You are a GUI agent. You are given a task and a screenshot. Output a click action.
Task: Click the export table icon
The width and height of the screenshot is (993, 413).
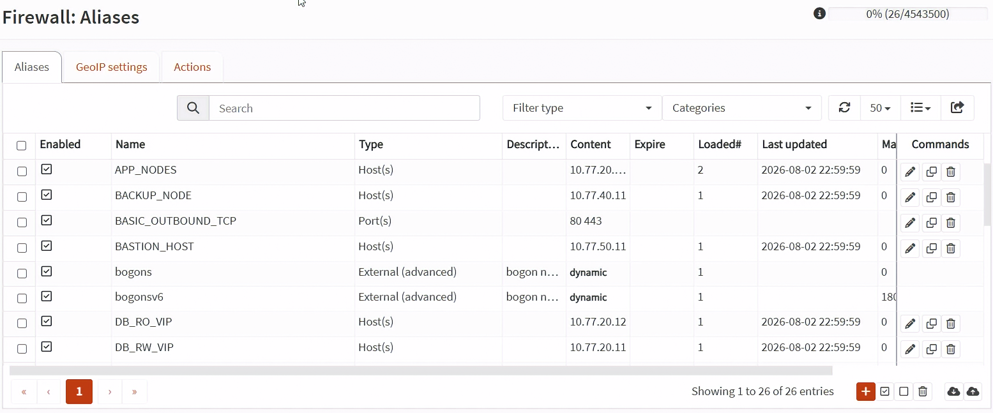coord(957,108)
